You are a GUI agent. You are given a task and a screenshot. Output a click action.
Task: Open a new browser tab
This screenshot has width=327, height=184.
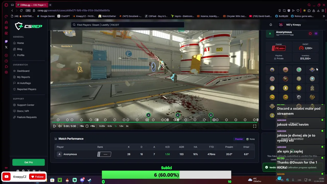click(x=50, y=5)
